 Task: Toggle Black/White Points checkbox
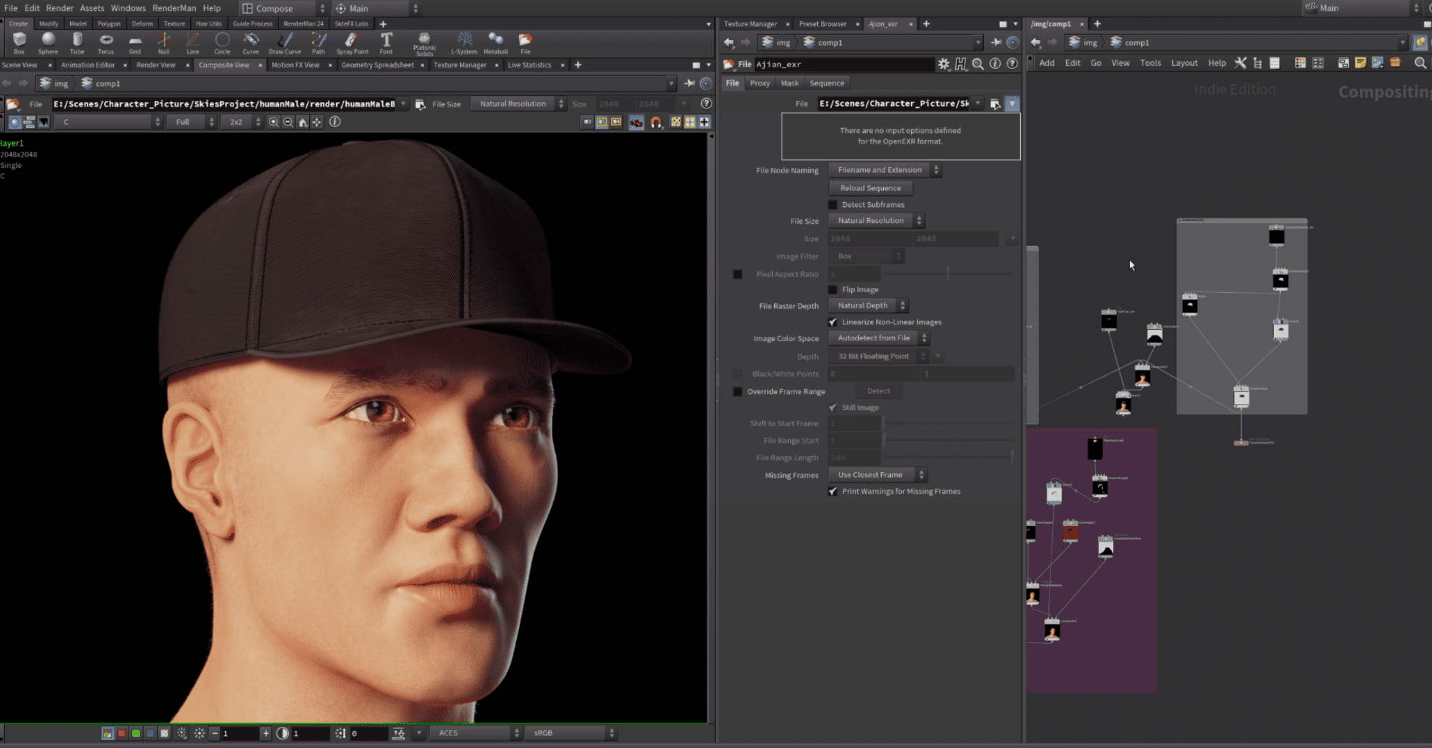738,374
